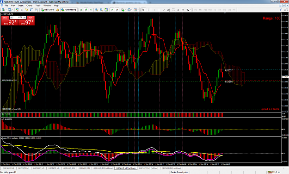
Task: Zoom out on the chart
Action: (x=101, y=10)
